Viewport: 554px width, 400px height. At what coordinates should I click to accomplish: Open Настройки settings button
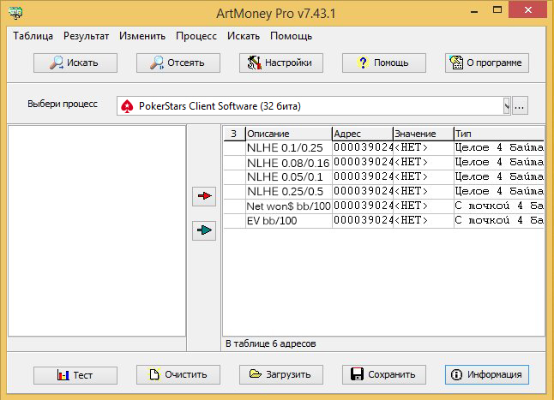[x=281, y=63]
